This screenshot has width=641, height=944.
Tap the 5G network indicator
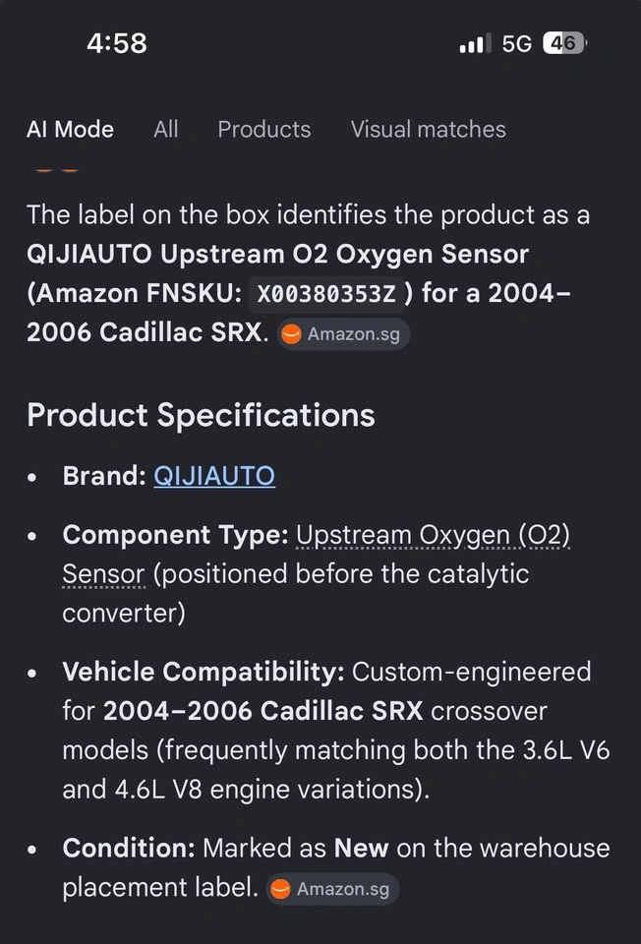point(516,43)
